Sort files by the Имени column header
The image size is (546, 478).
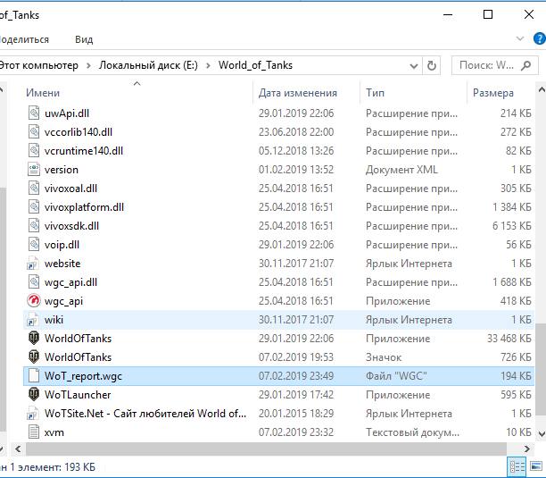(43, 93)
